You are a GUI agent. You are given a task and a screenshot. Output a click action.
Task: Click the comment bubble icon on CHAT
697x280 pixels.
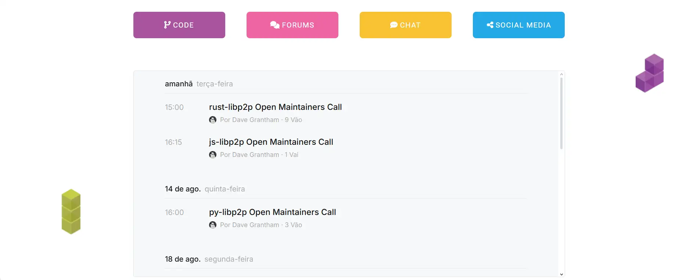pyautogui.click(x=394, y=25)
